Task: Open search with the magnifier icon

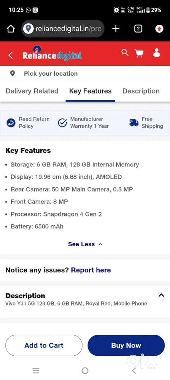Action: [x=125, y=52]
